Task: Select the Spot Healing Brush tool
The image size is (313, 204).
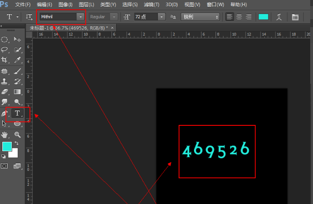Action: (x=4, y=71)
